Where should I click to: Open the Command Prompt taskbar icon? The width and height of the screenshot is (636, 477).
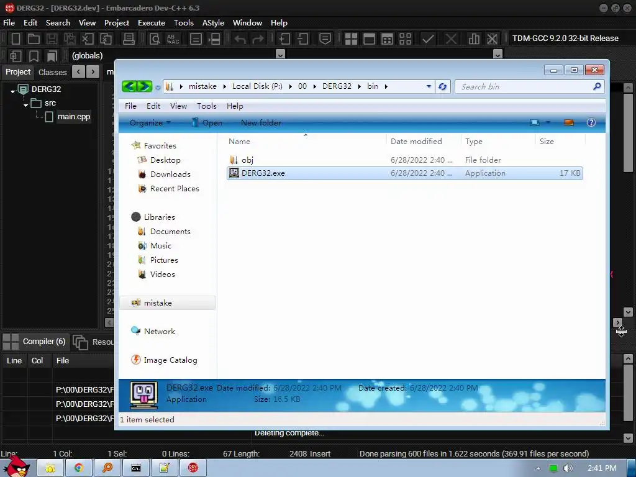(x=136, y=468)
